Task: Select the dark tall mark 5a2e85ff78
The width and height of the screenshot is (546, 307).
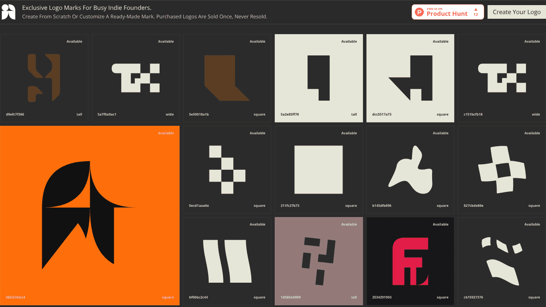Action: point(319,78)
